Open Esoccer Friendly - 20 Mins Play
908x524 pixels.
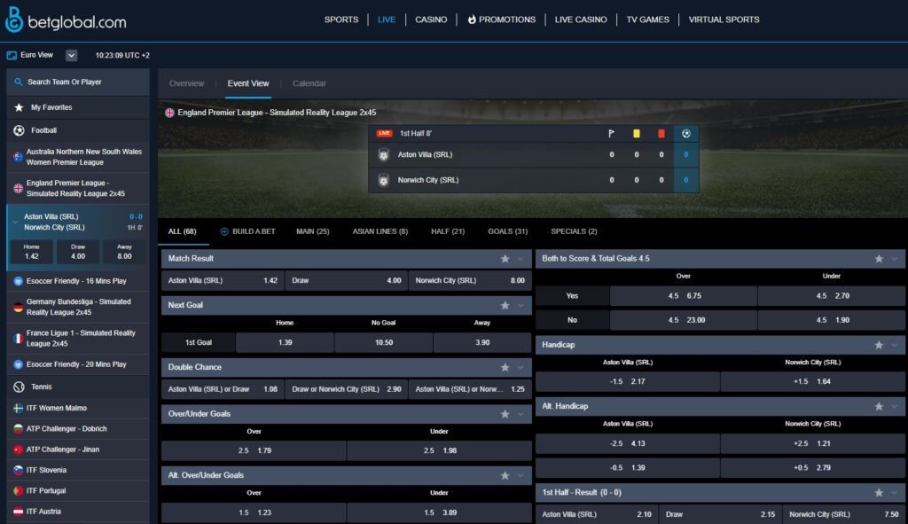tap(78, 364)
